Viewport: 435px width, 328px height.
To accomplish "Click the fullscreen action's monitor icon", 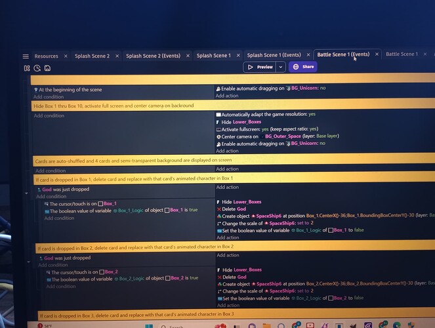I will 218,129.
